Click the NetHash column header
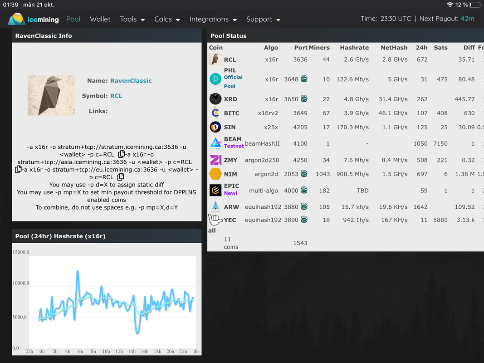The width and height of the screenshot is (484, 363). click(x=394, y=48)
